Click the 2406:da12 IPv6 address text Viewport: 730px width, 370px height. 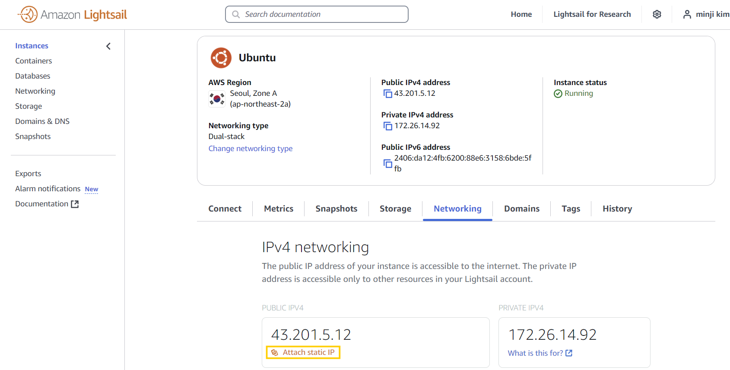pos(463,163)
